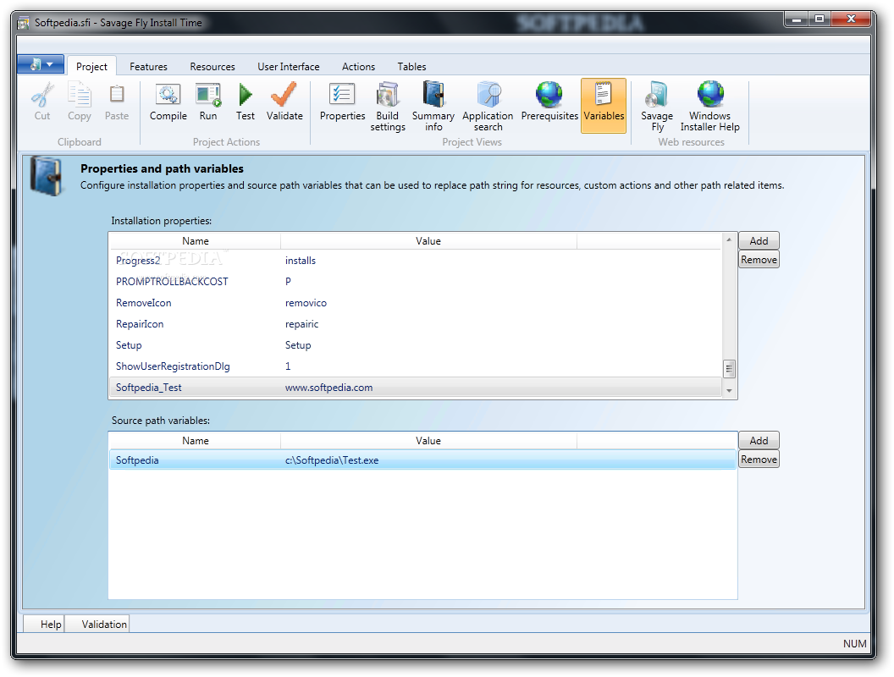Add a new source path variable
The image size is (894, 677).
click(x=759, y=441)
